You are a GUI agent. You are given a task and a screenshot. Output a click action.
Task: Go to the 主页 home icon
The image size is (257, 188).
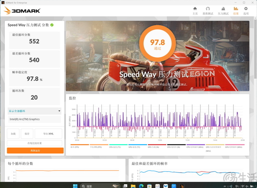coord(195,9)
